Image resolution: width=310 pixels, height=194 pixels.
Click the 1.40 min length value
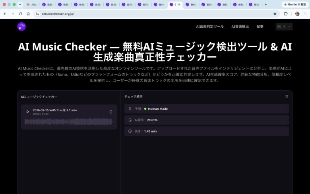coord(150,131)
